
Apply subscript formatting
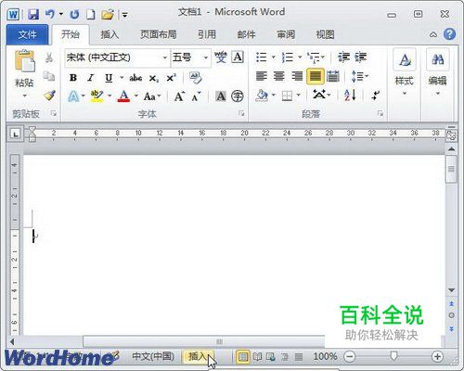point(154,78)
